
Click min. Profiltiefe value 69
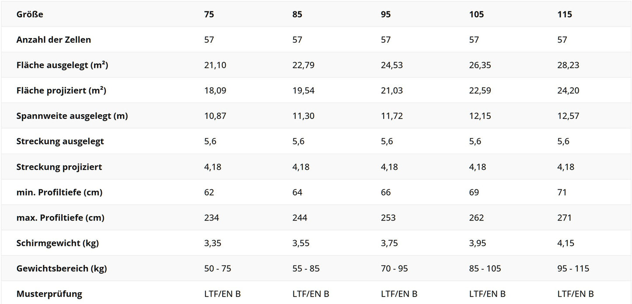[474, 192]
